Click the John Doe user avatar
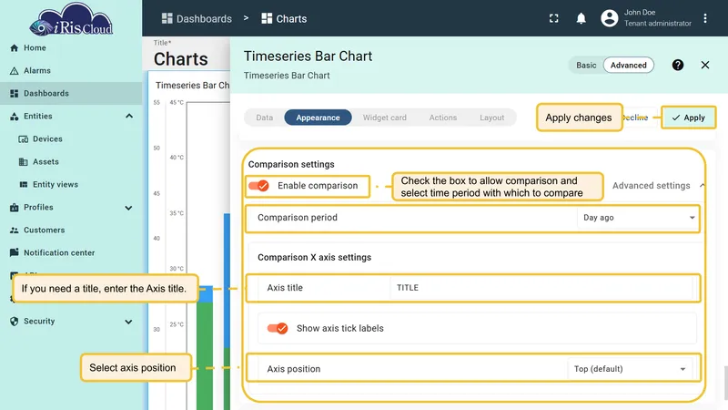 tap(609, 18)
